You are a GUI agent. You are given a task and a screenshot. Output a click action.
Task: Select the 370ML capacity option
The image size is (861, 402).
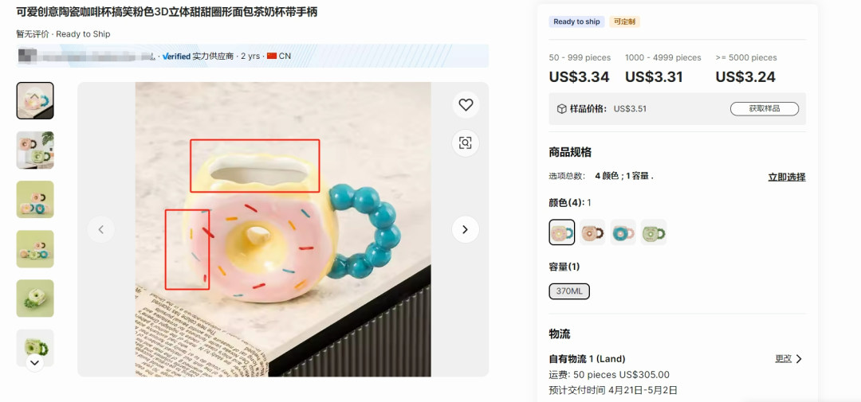point(569,291)
